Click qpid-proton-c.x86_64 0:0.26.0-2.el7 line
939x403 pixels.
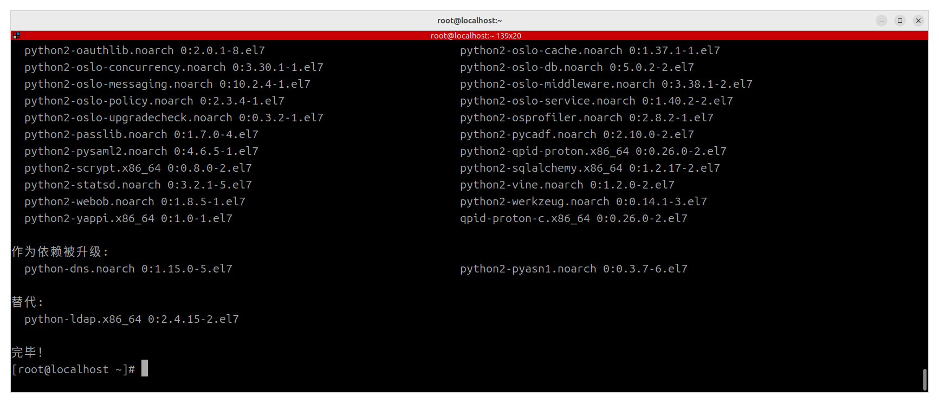pyautogui.click(x=574, y=218)
